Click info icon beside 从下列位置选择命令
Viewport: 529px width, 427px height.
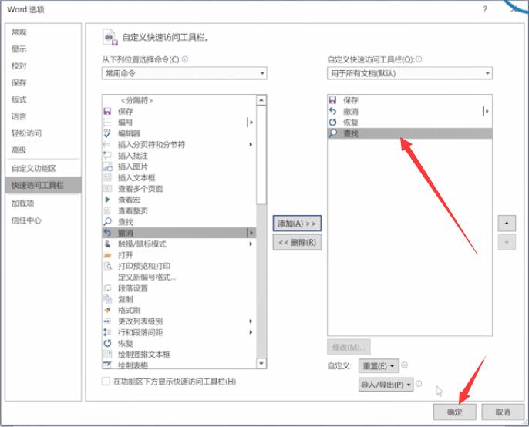point(185,59)
